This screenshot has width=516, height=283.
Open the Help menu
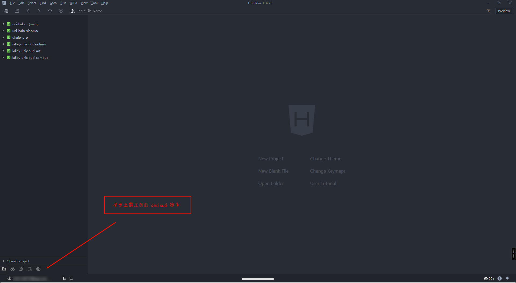tap(105, 3)
